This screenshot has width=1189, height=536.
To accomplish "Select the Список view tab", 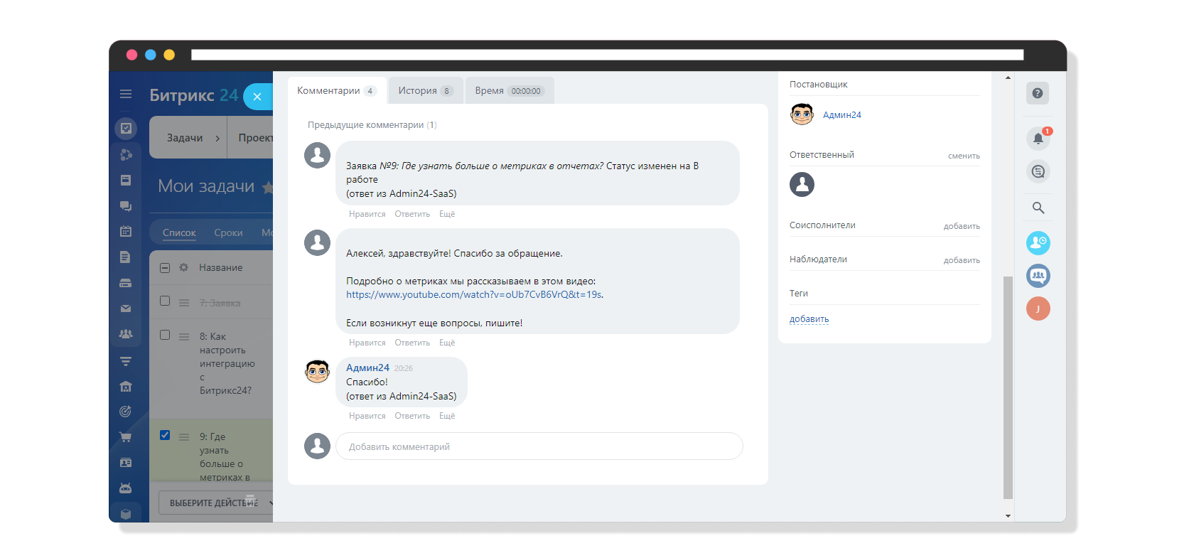I will 179,232.
